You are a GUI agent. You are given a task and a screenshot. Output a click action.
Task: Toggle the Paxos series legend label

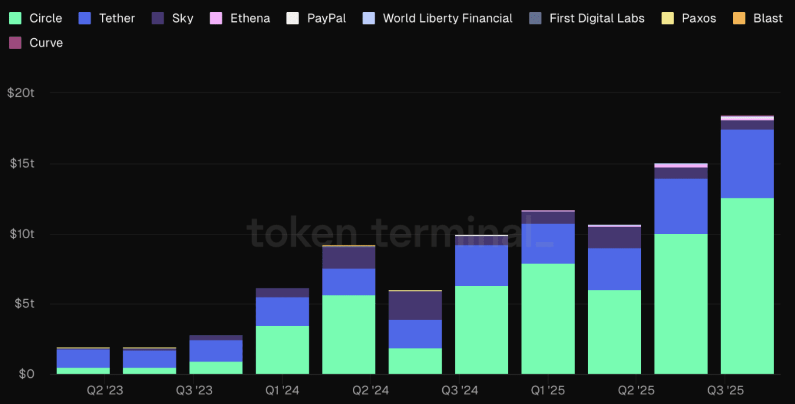pos(699,18)
